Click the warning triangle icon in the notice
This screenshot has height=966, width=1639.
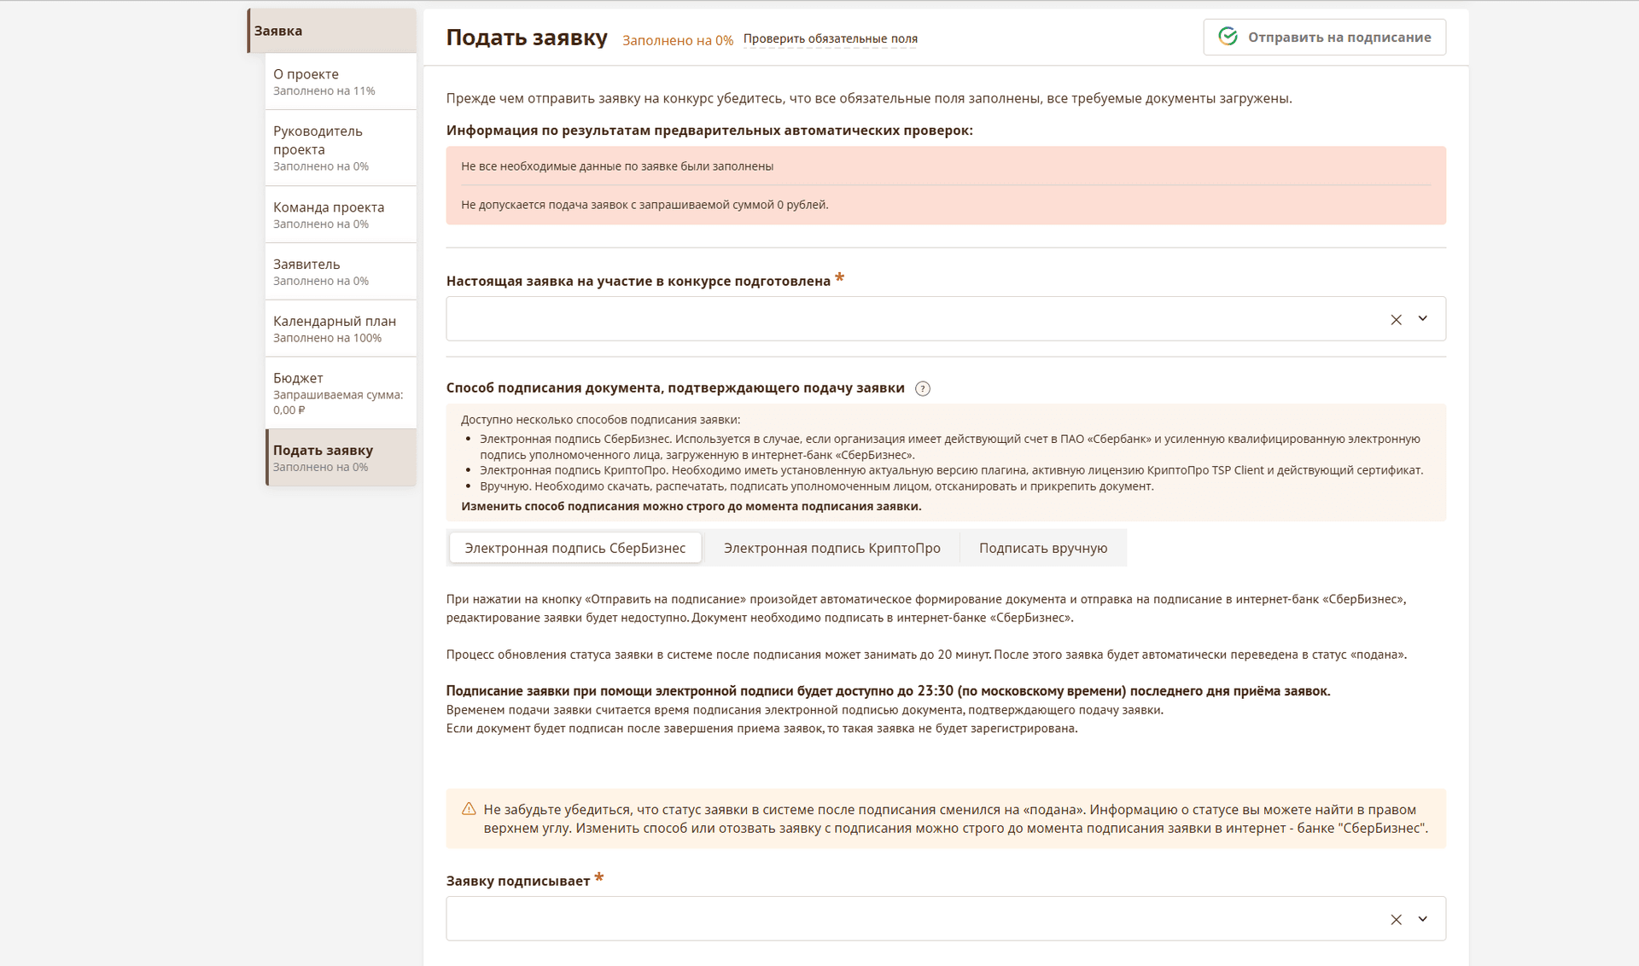pyautogui.click(x=469, y=809)
